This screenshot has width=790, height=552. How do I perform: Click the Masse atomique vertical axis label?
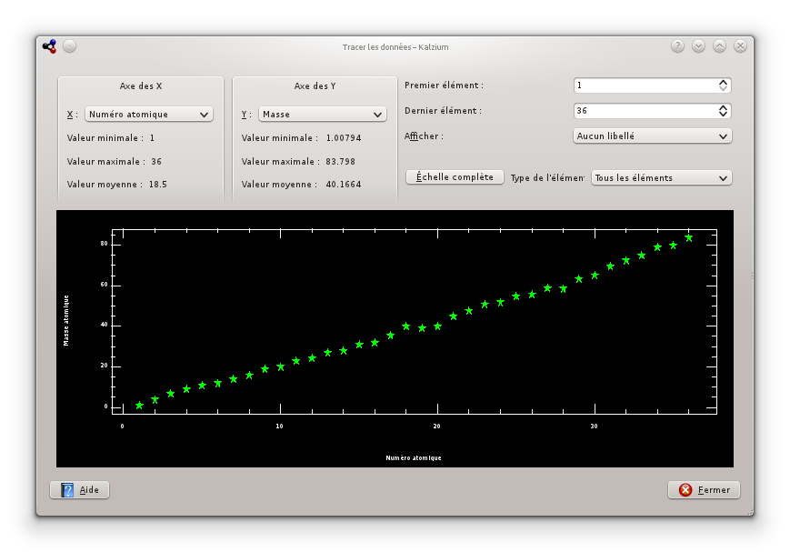click(x=66, y=321)
